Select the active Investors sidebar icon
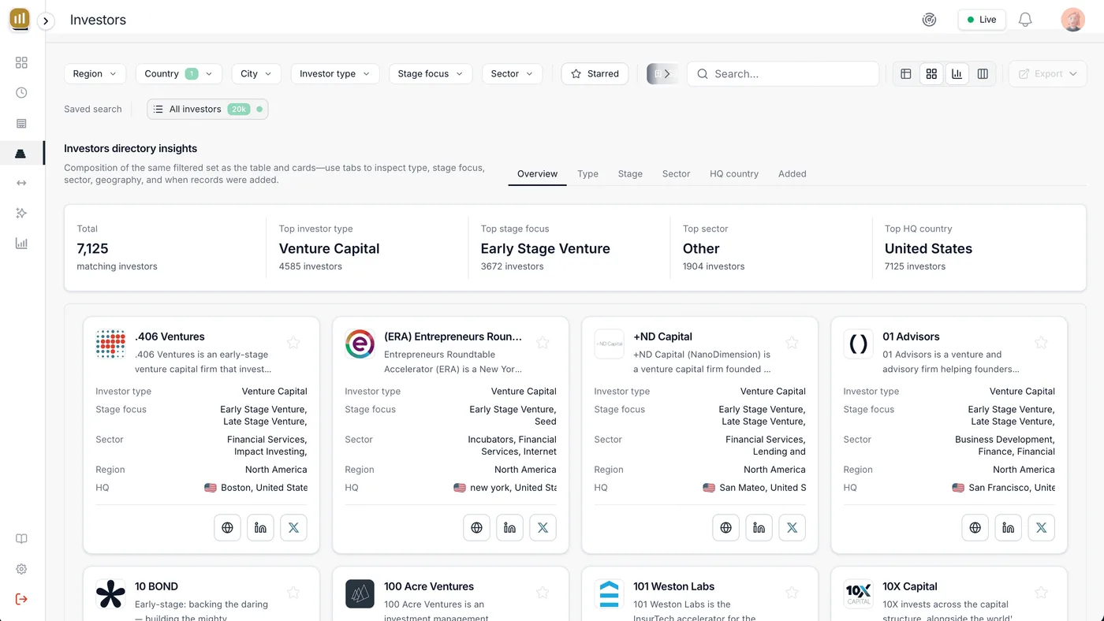This screenshot has width=1104, height=621. 21,154
